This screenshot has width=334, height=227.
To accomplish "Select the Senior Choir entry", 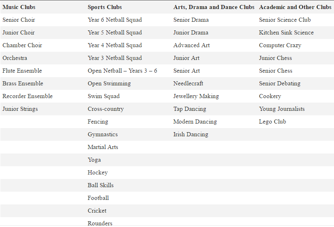I will [x=19, y=20].
